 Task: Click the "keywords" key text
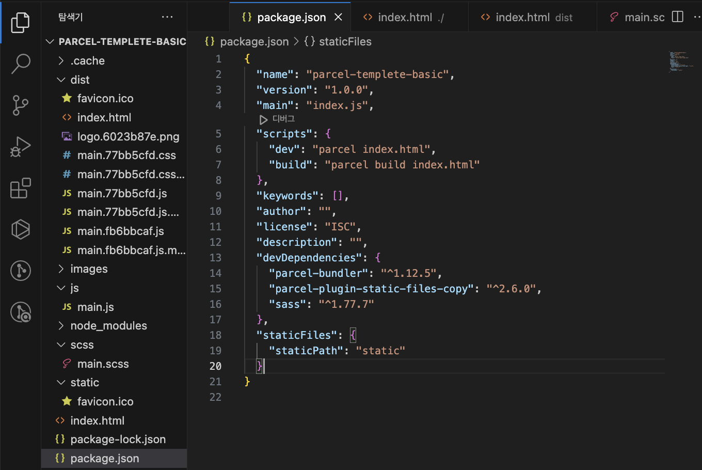click(x=288, y=196)
